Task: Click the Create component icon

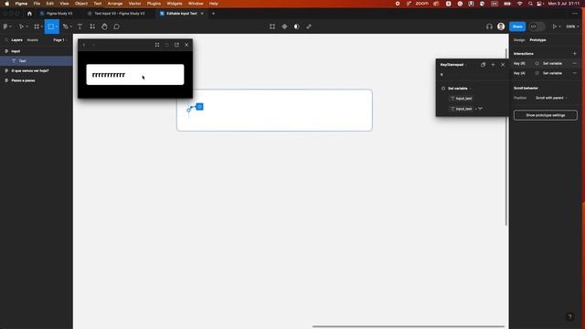Action: [284, 27]
